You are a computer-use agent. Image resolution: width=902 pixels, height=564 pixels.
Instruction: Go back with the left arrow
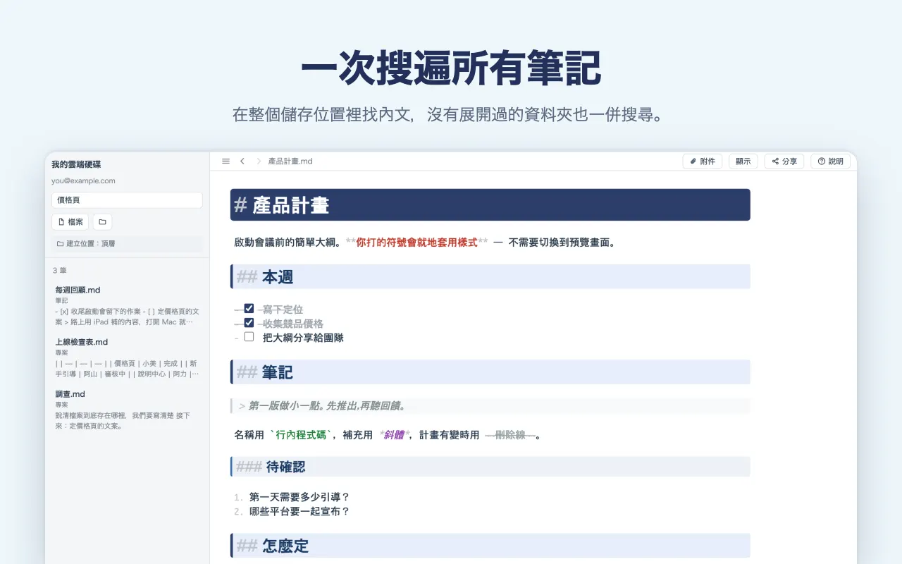coord(242,161)
